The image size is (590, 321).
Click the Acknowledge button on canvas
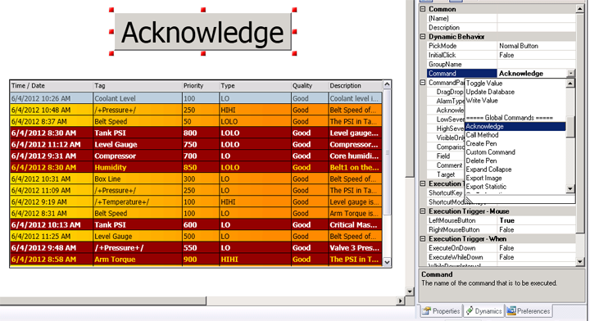pyautogui.click(x=203, y=32)
